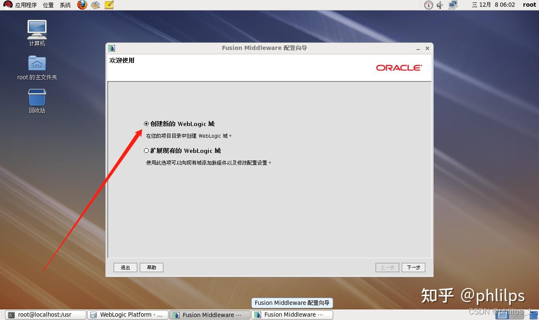Open the system monitor gauge in the tray

point(428,5)
